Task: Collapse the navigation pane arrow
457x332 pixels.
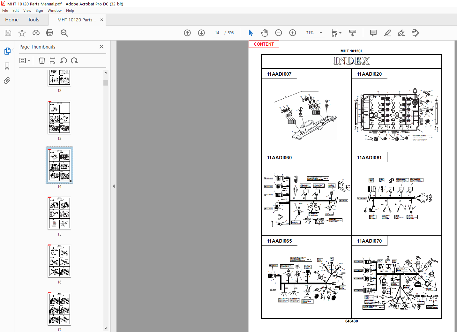Action: 114,186
